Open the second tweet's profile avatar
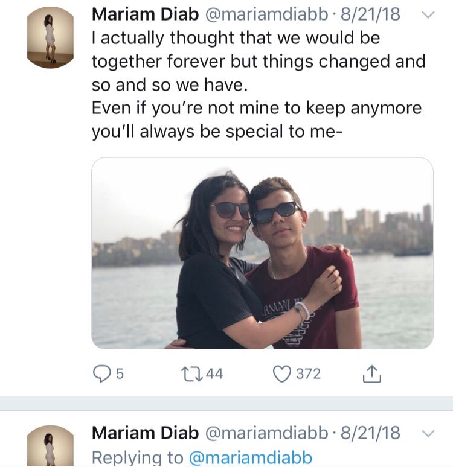The width and height of the screenshot is (453, 467). coord(51,445)
